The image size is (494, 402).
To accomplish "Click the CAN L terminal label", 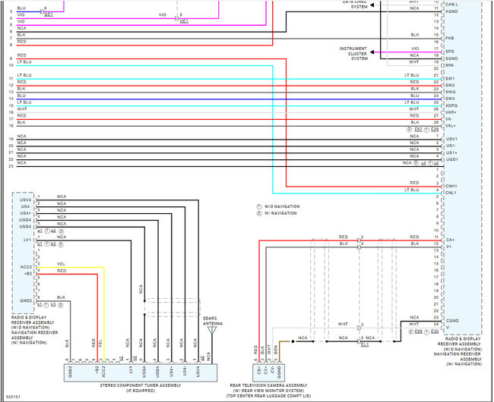I will pyautogui.click(x=451, y=5).
